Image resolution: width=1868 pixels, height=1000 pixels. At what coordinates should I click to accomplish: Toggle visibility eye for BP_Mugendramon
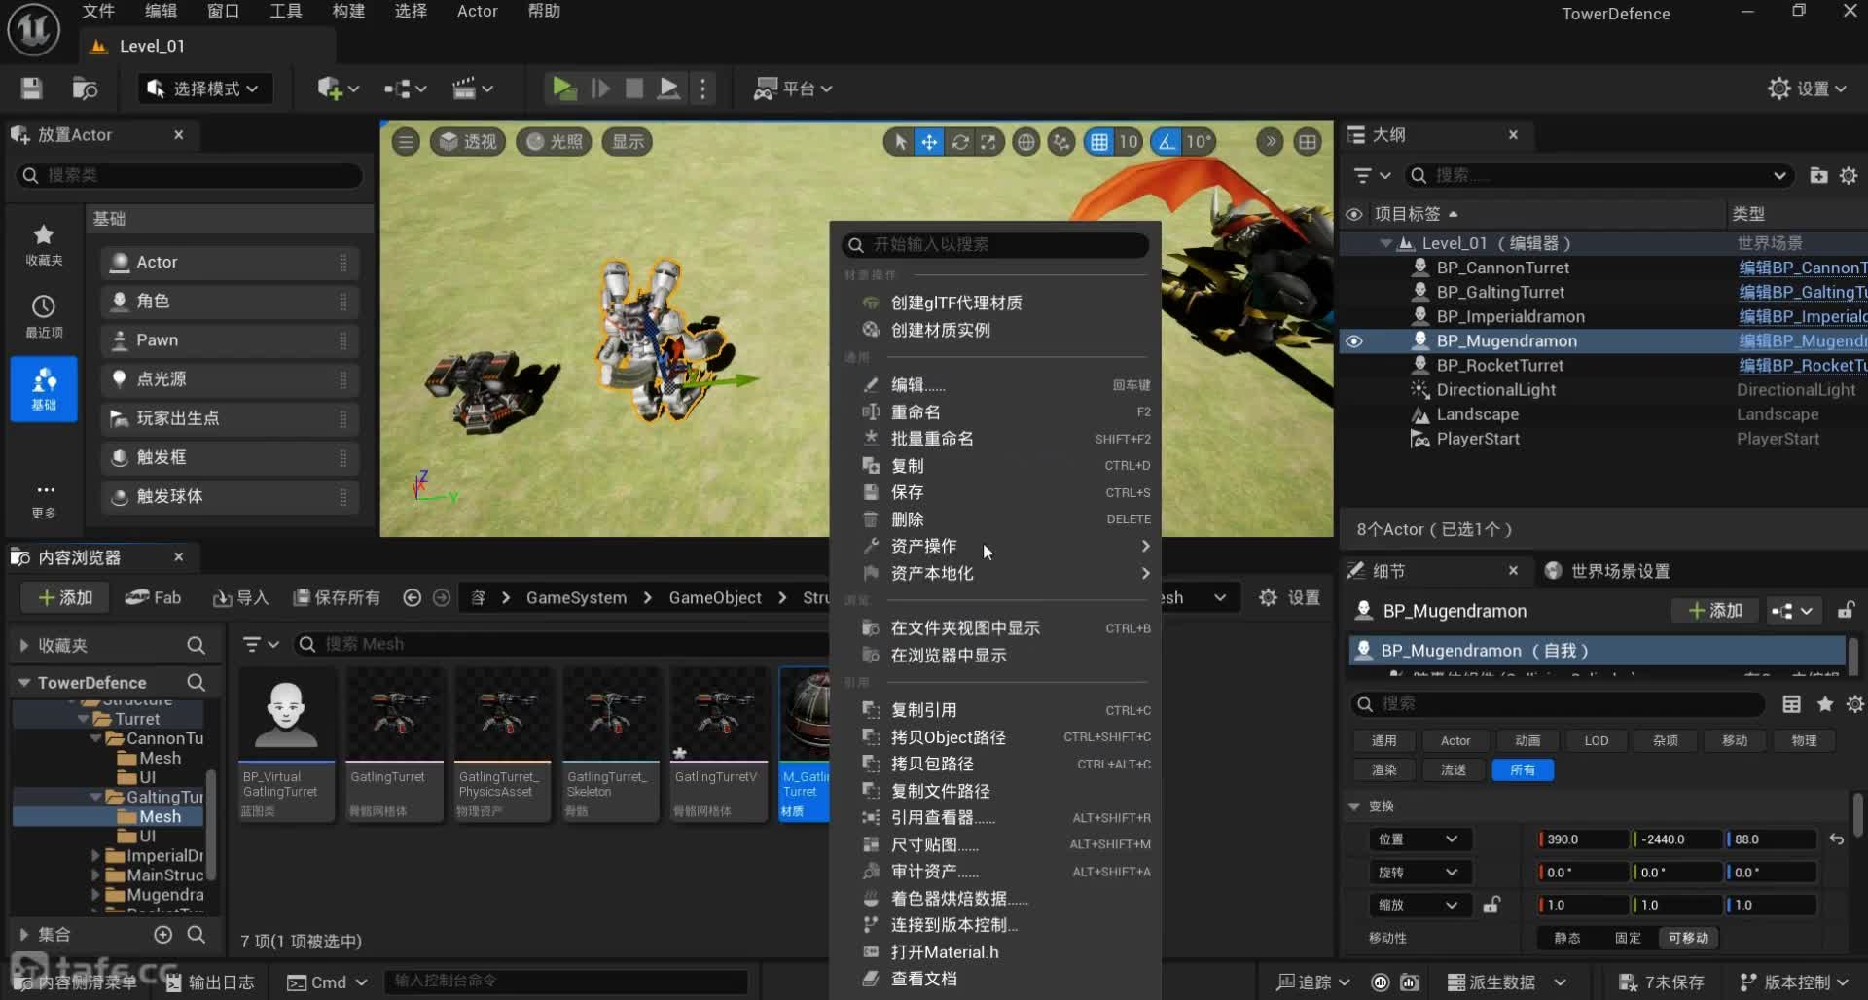[1354, 341]
